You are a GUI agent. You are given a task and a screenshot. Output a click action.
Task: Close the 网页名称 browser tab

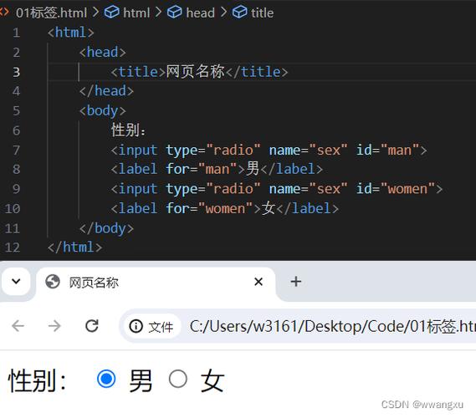tap(258, 282)
